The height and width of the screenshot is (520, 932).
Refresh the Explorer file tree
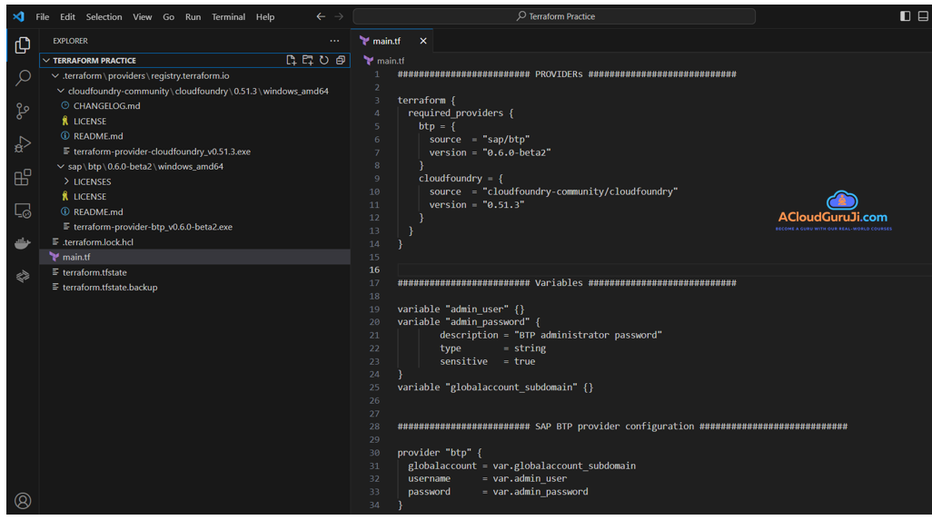323,61
